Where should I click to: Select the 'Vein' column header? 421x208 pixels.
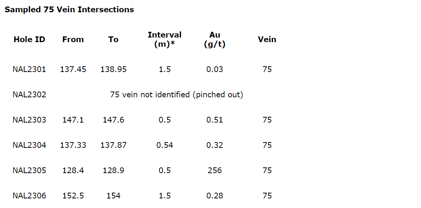[x=267, y=39]
